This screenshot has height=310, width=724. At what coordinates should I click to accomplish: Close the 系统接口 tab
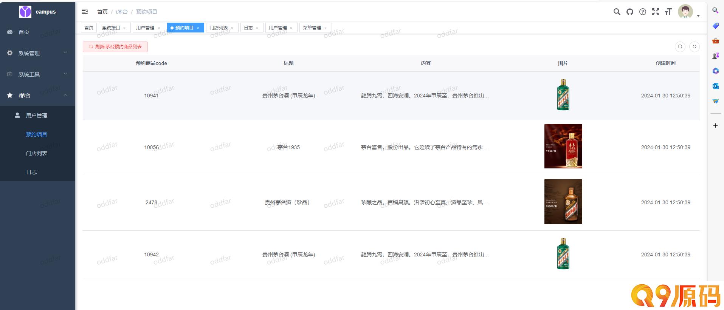124,28
